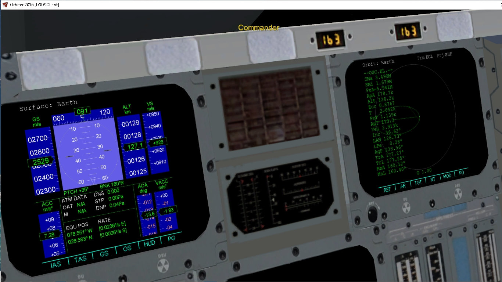Click the NT button on Orbit MFD
This screenshot has height=282, width=502.
[x=433, y=180]
